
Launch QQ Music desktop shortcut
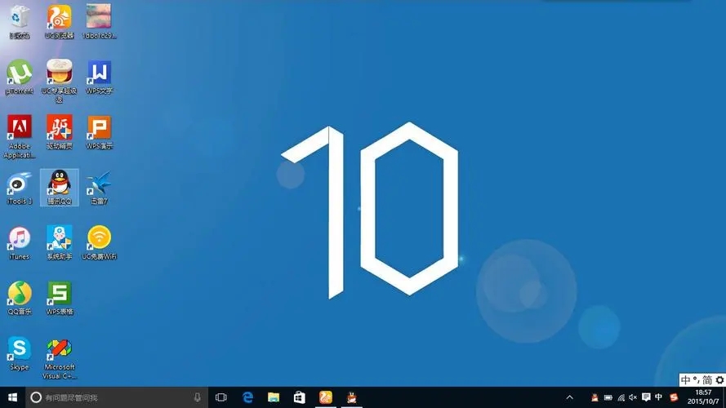click(19, 294)
